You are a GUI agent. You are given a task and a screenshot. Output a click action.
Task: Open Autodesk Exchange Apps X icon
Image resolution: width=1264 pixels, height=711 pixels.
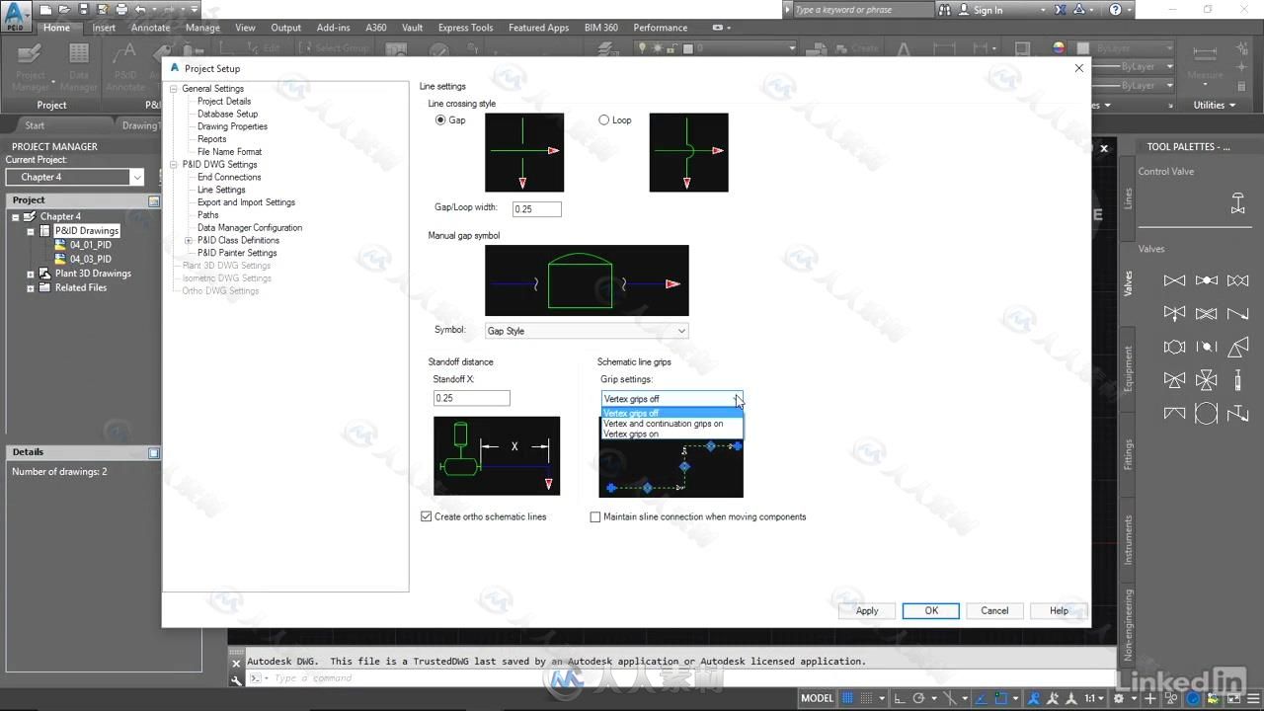pyautogui.click(x=1061, y=10)
